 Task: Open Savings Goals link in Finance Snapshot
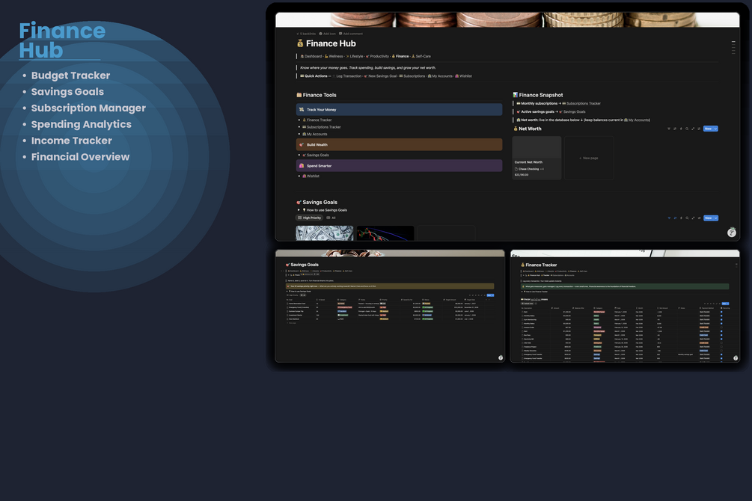(572, 111)
